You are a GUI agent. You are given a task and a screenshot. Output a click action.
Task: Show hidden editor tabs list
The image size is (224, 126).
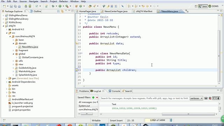187,11
